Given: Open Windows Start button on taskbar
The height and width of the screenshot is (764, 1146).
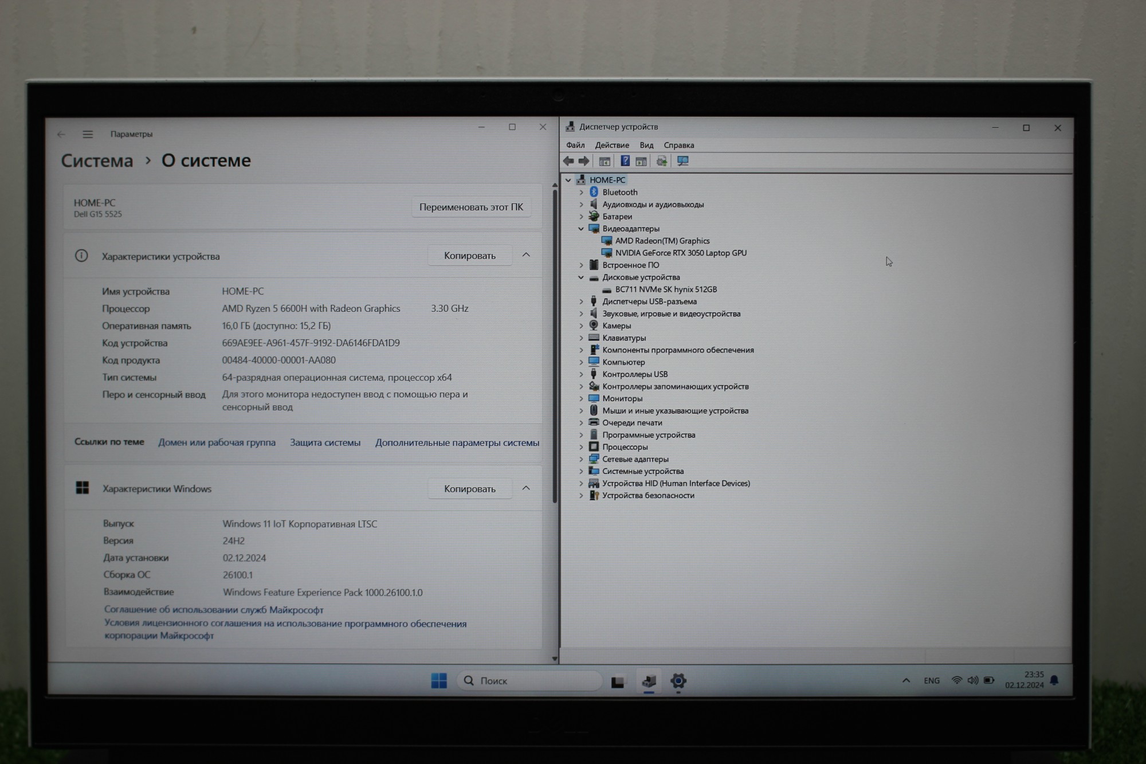Looking at the screenshot, I should (439, 680).
